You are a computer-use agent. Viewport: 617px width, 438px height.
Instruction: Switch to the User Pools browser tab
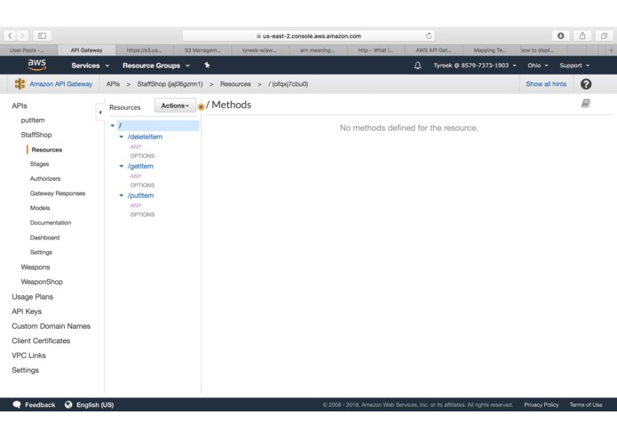28,51
